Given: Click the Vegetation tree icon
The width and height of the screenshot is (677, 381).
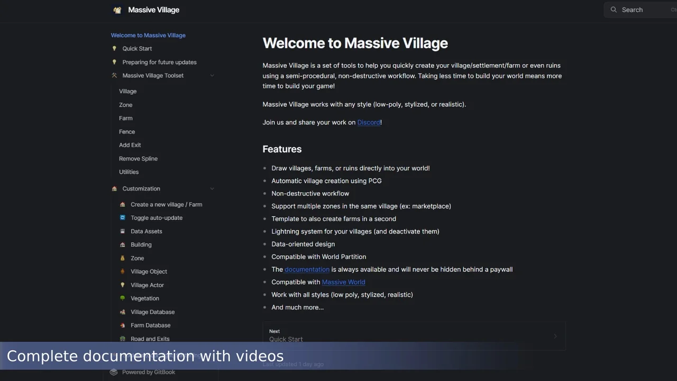Looking at the screenshot, I should 123,298.
